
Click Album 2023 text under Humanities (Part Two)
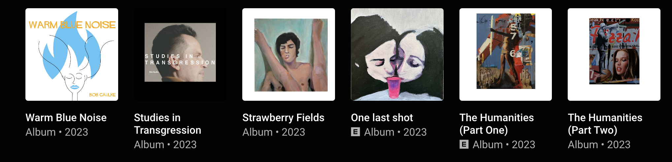point(599,145)
